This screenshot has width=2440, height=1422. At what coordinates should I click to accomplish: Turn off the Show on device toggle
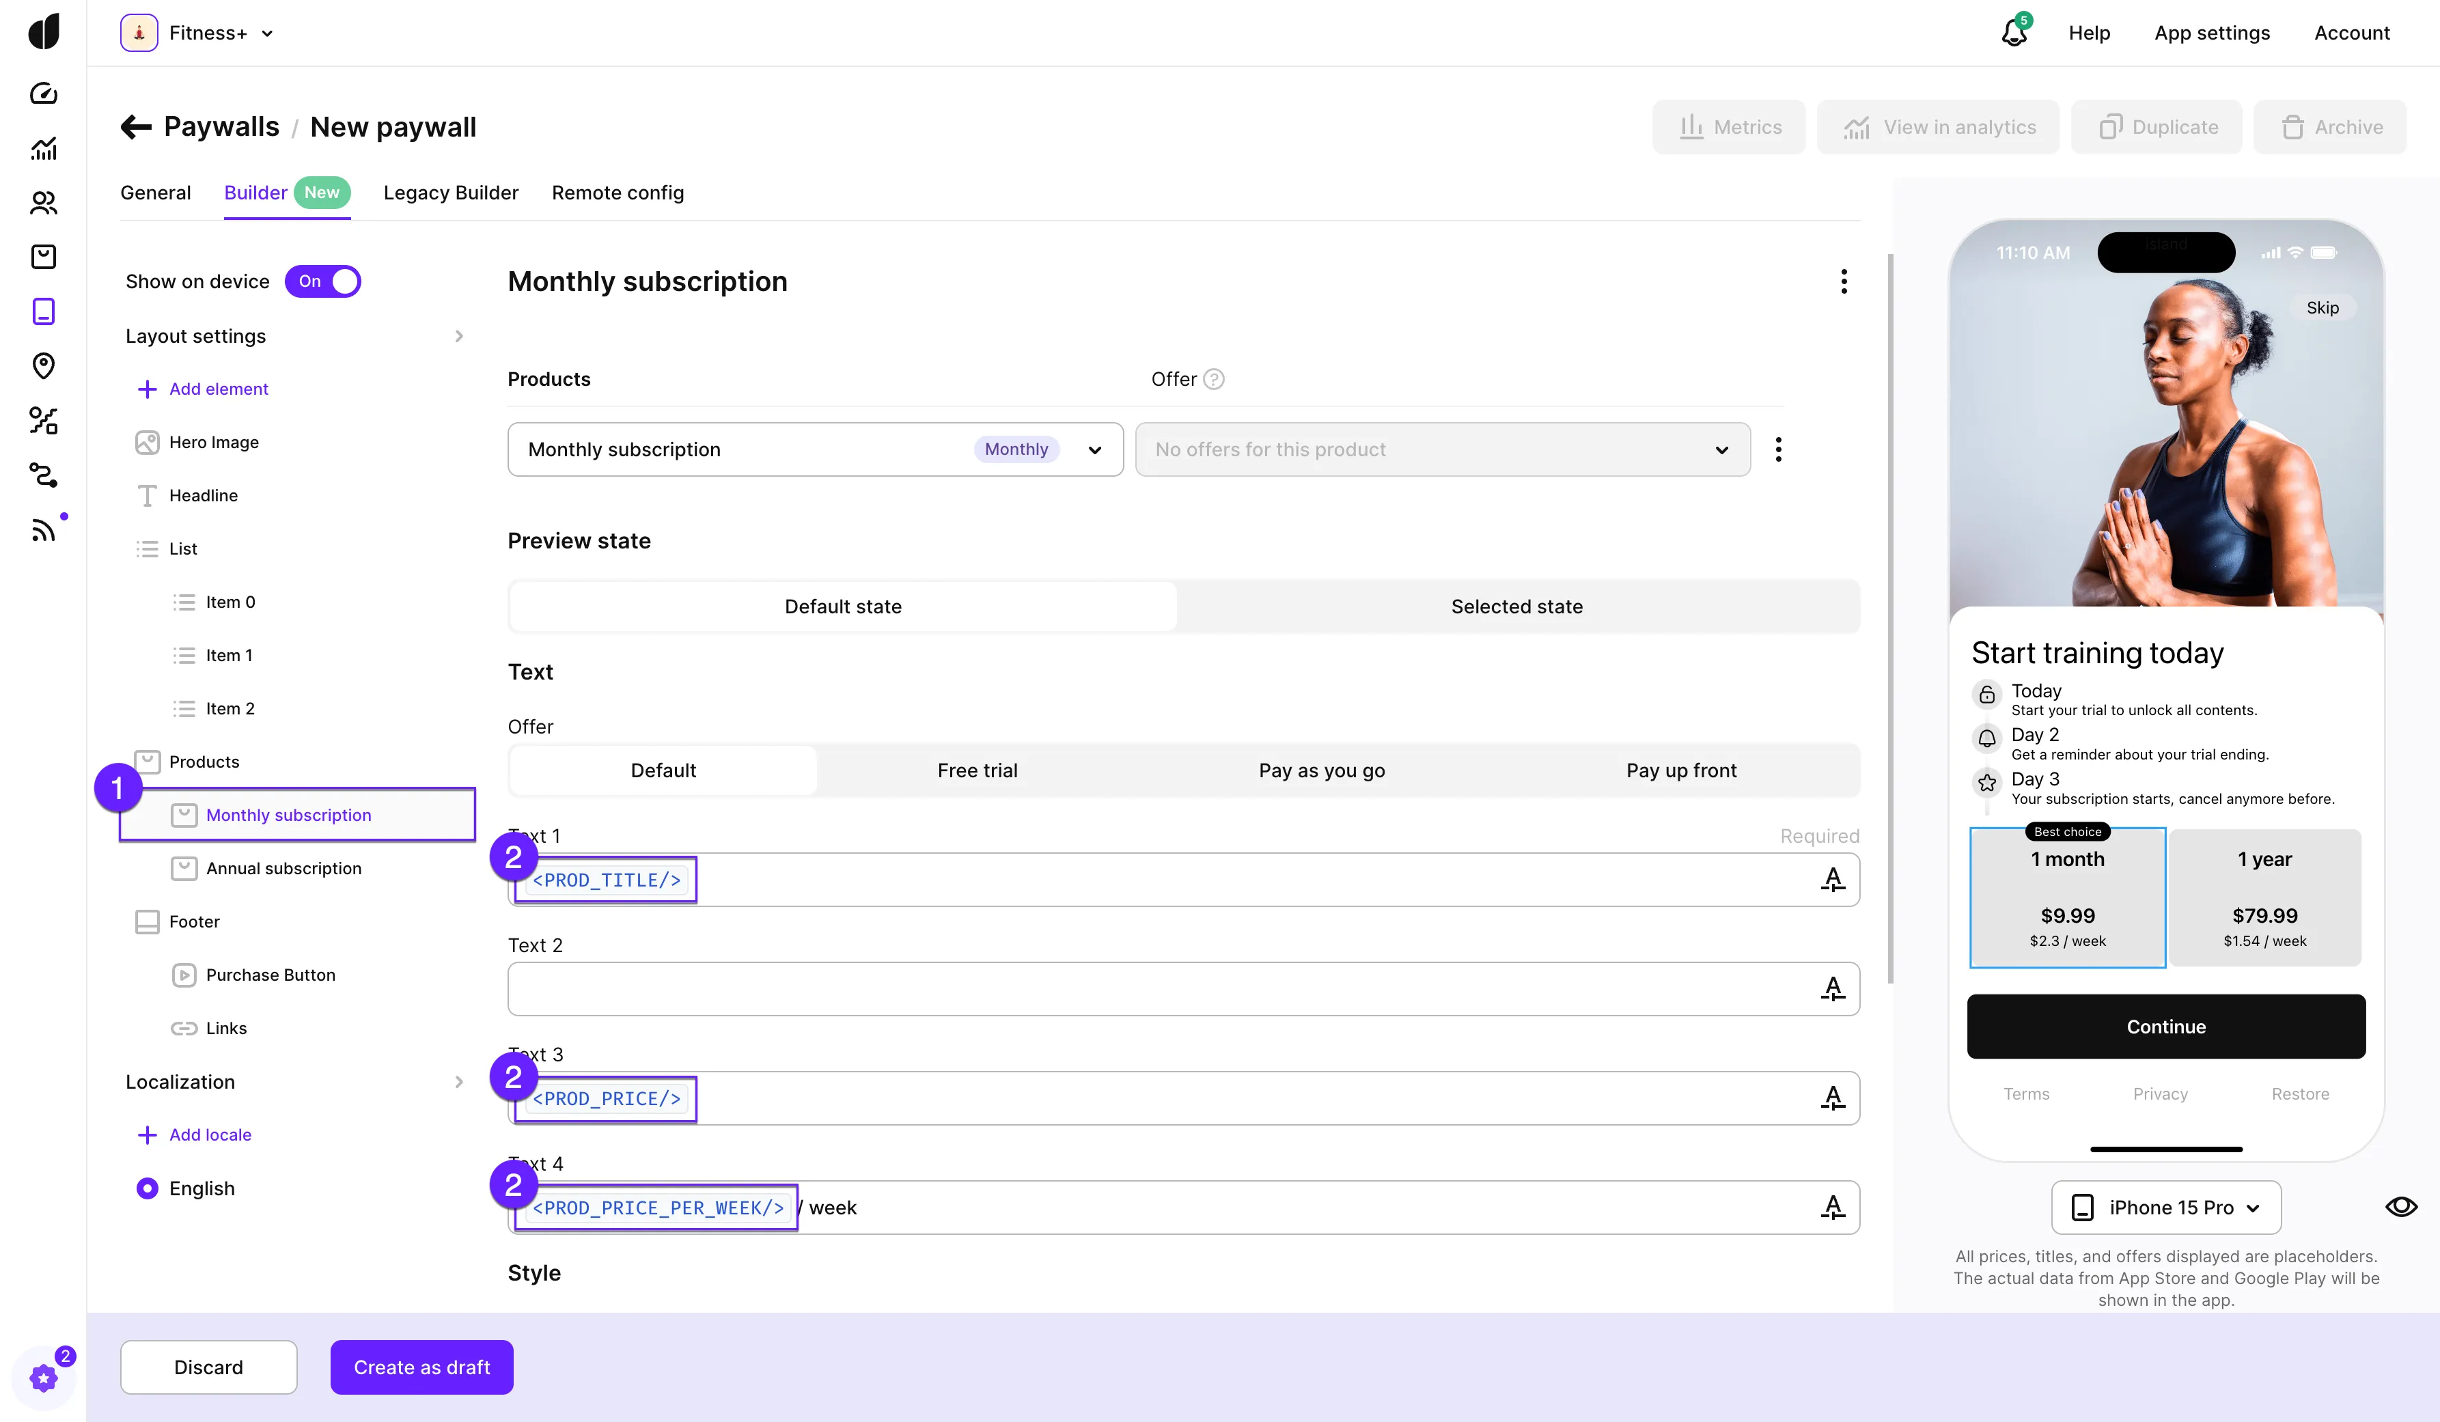point(322,281)
